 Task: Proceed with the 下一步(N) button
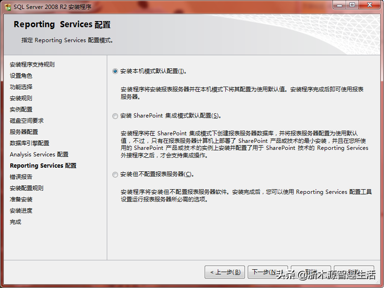[267, 272]
